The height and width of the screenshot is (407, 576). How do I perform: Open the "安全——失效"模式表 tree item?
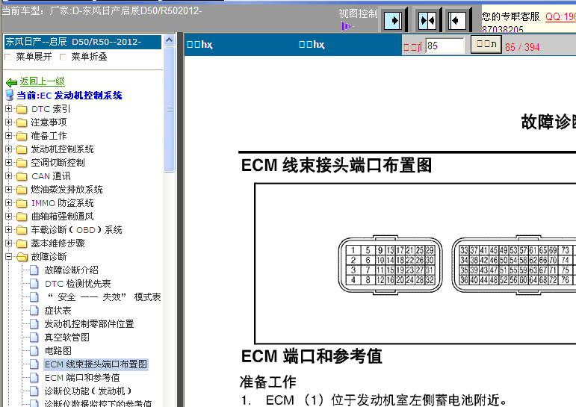point(104,297)
